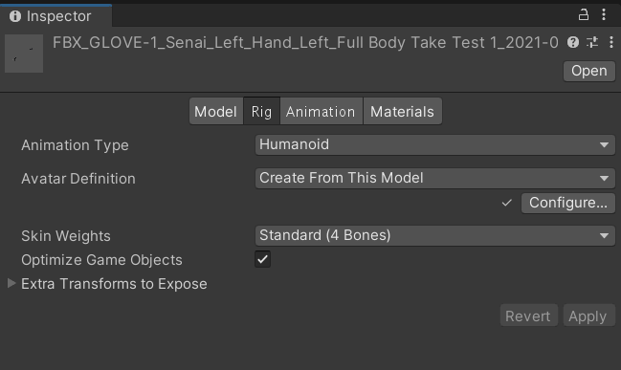Click the Inspector lock icon
The width and height of the screenshot is (621, 370).
[x=584, y=15]
